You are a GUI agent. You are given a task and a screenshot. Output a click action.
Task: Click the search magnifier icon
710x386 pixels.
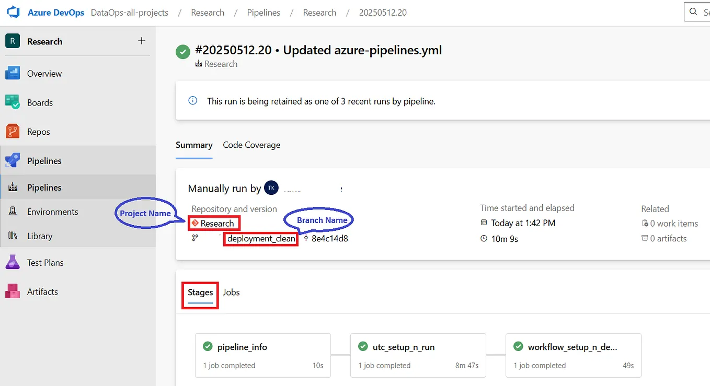click(x=694, y=11)
